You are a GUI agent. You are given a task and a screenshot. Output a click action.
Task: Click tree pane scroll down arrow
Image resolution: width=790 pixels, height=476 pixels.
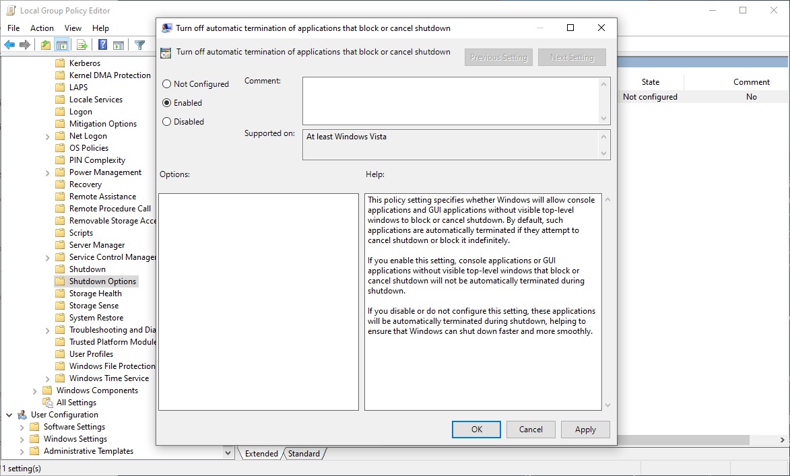tap(228, 453)
